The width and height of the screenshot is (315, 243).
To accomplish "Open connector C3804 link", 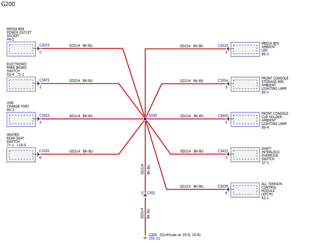I will pos(223,116).
